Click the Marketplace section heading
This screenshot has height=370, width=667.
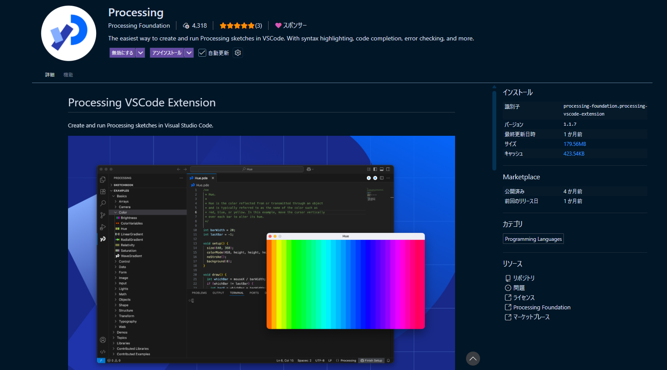(x=521, y=177)
